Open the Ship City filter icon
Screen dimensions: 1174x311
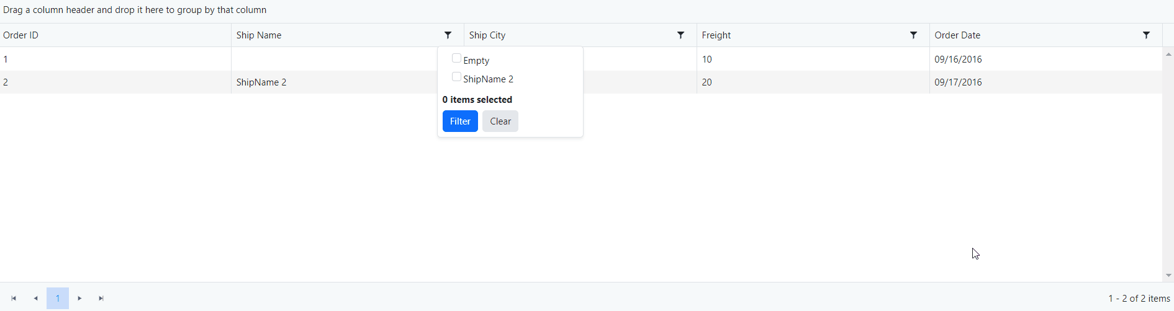click(680, 35)
